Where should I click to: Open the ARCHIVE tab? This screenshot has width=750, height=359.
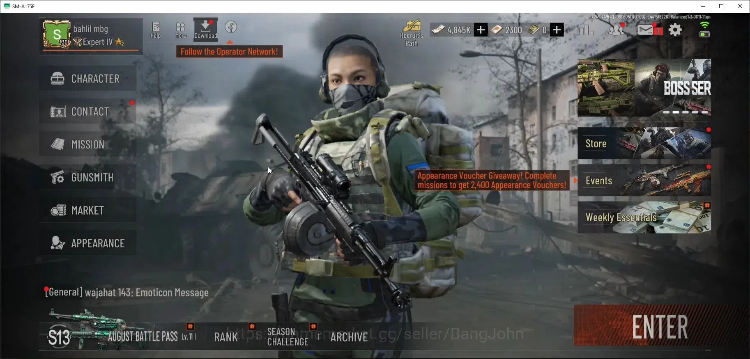click(349, 337)
